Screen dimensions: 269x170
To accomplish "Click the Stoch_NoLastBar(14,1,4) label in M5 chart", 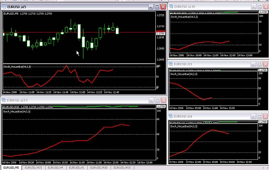I will pos(17,67).
